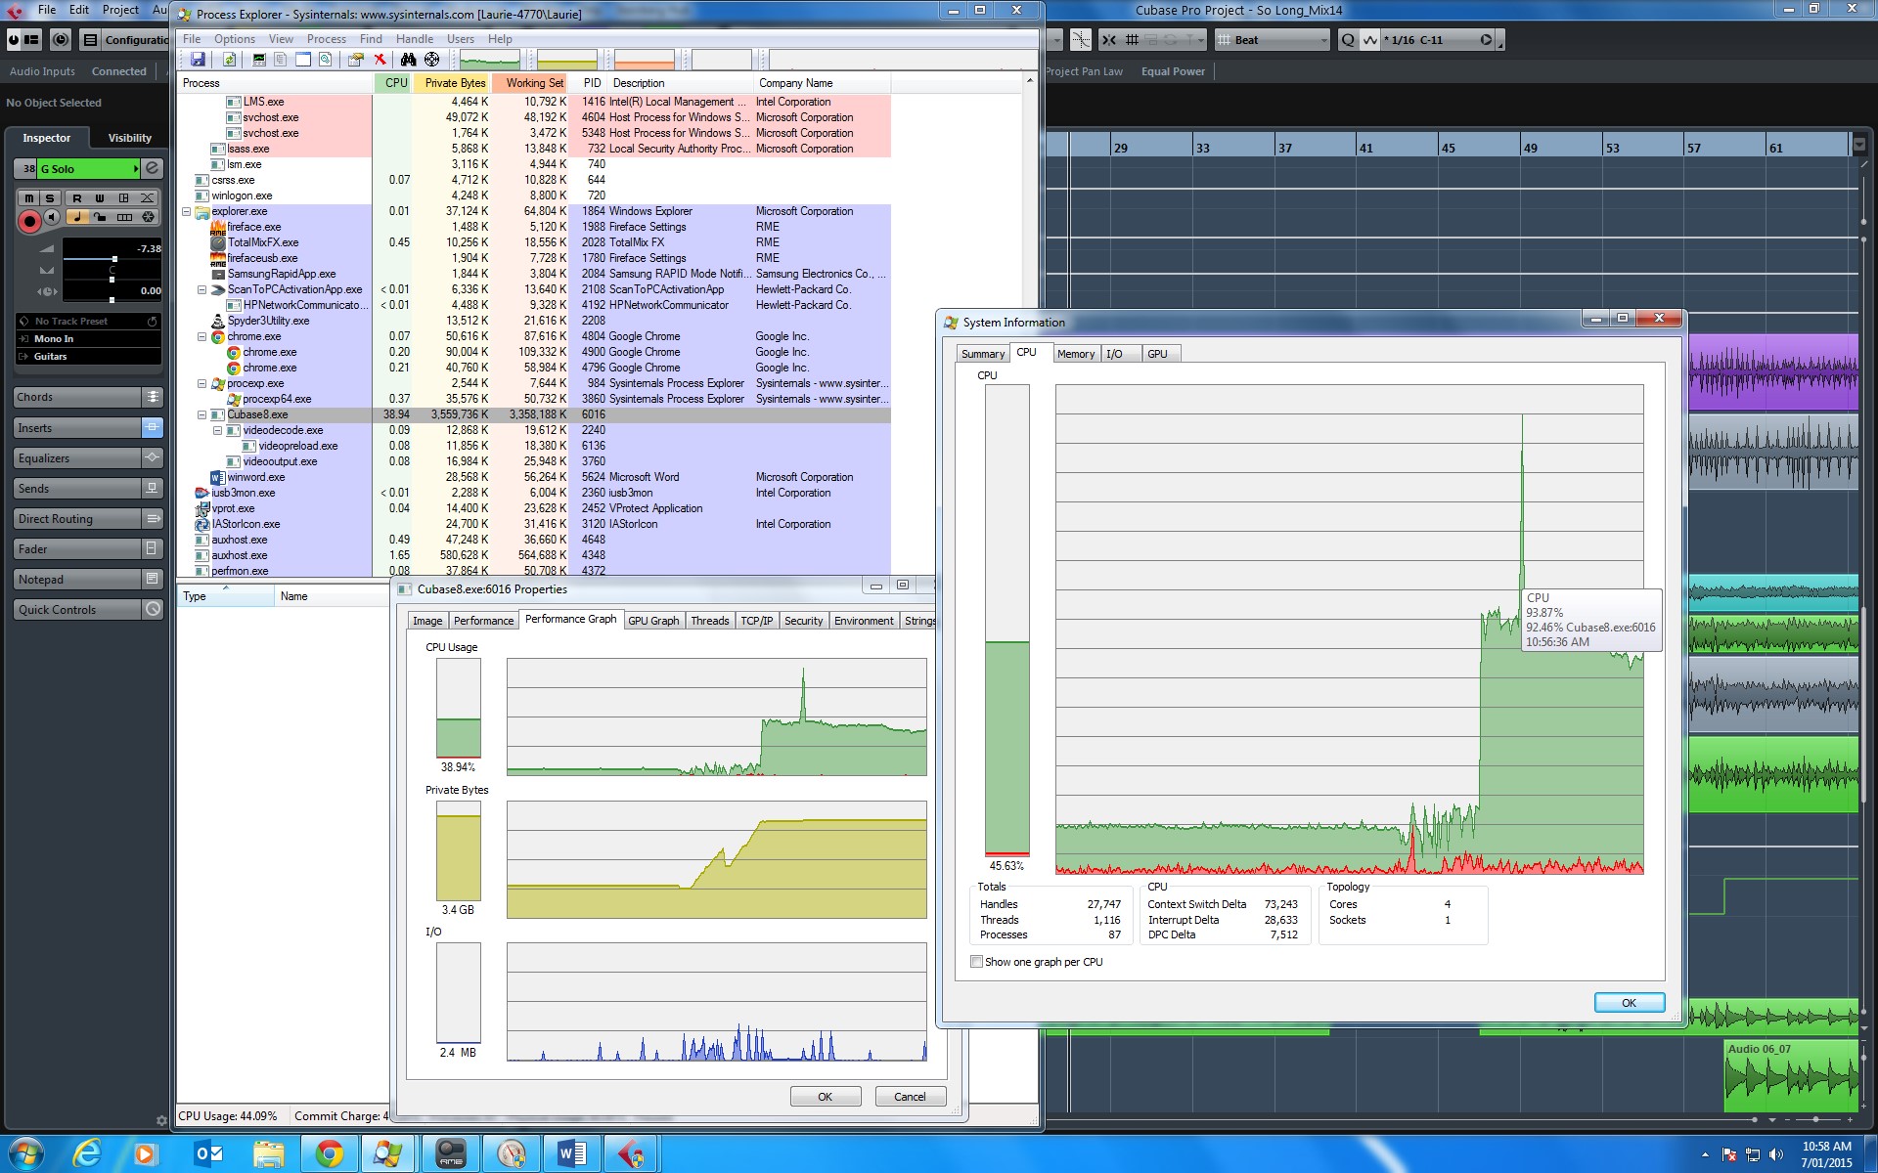Open the Options menu in Process Explorer
1878x1173 pixels.
235,39
